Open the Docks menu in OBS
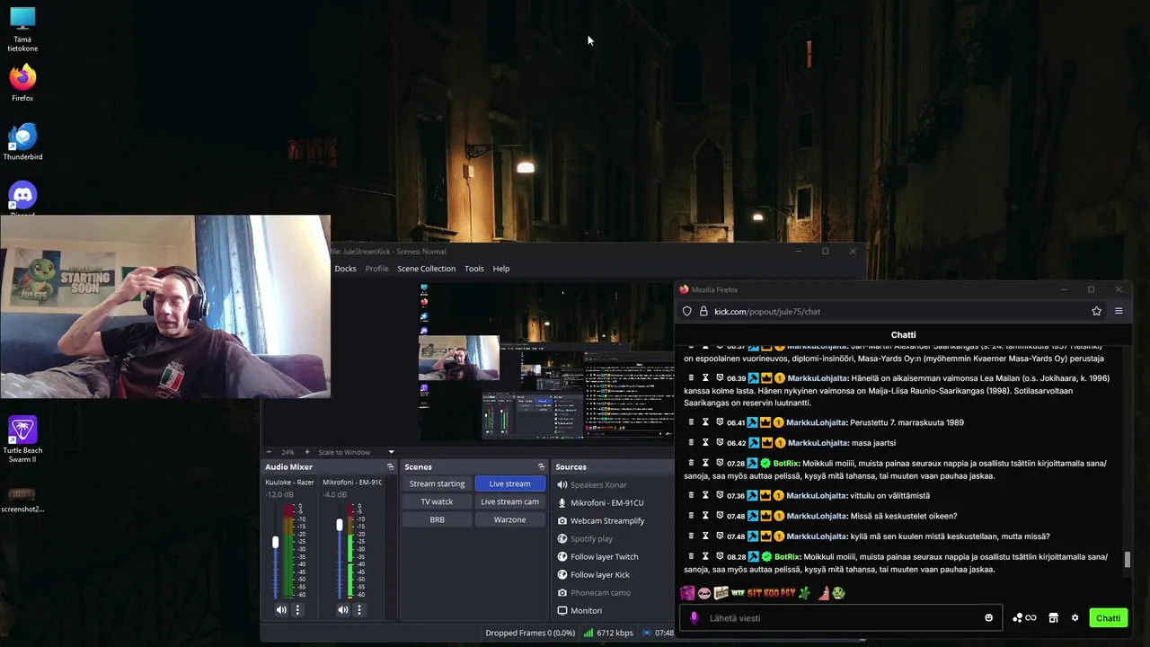 coord(345,269)
